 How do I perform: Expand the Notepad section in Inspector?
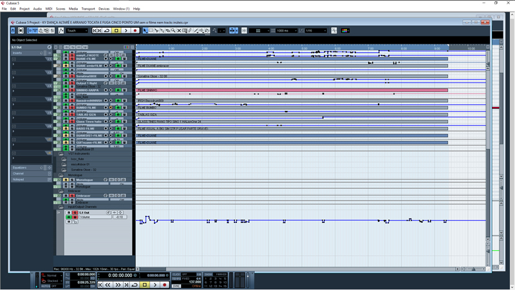pyautogui.click(x=31, y=180)
